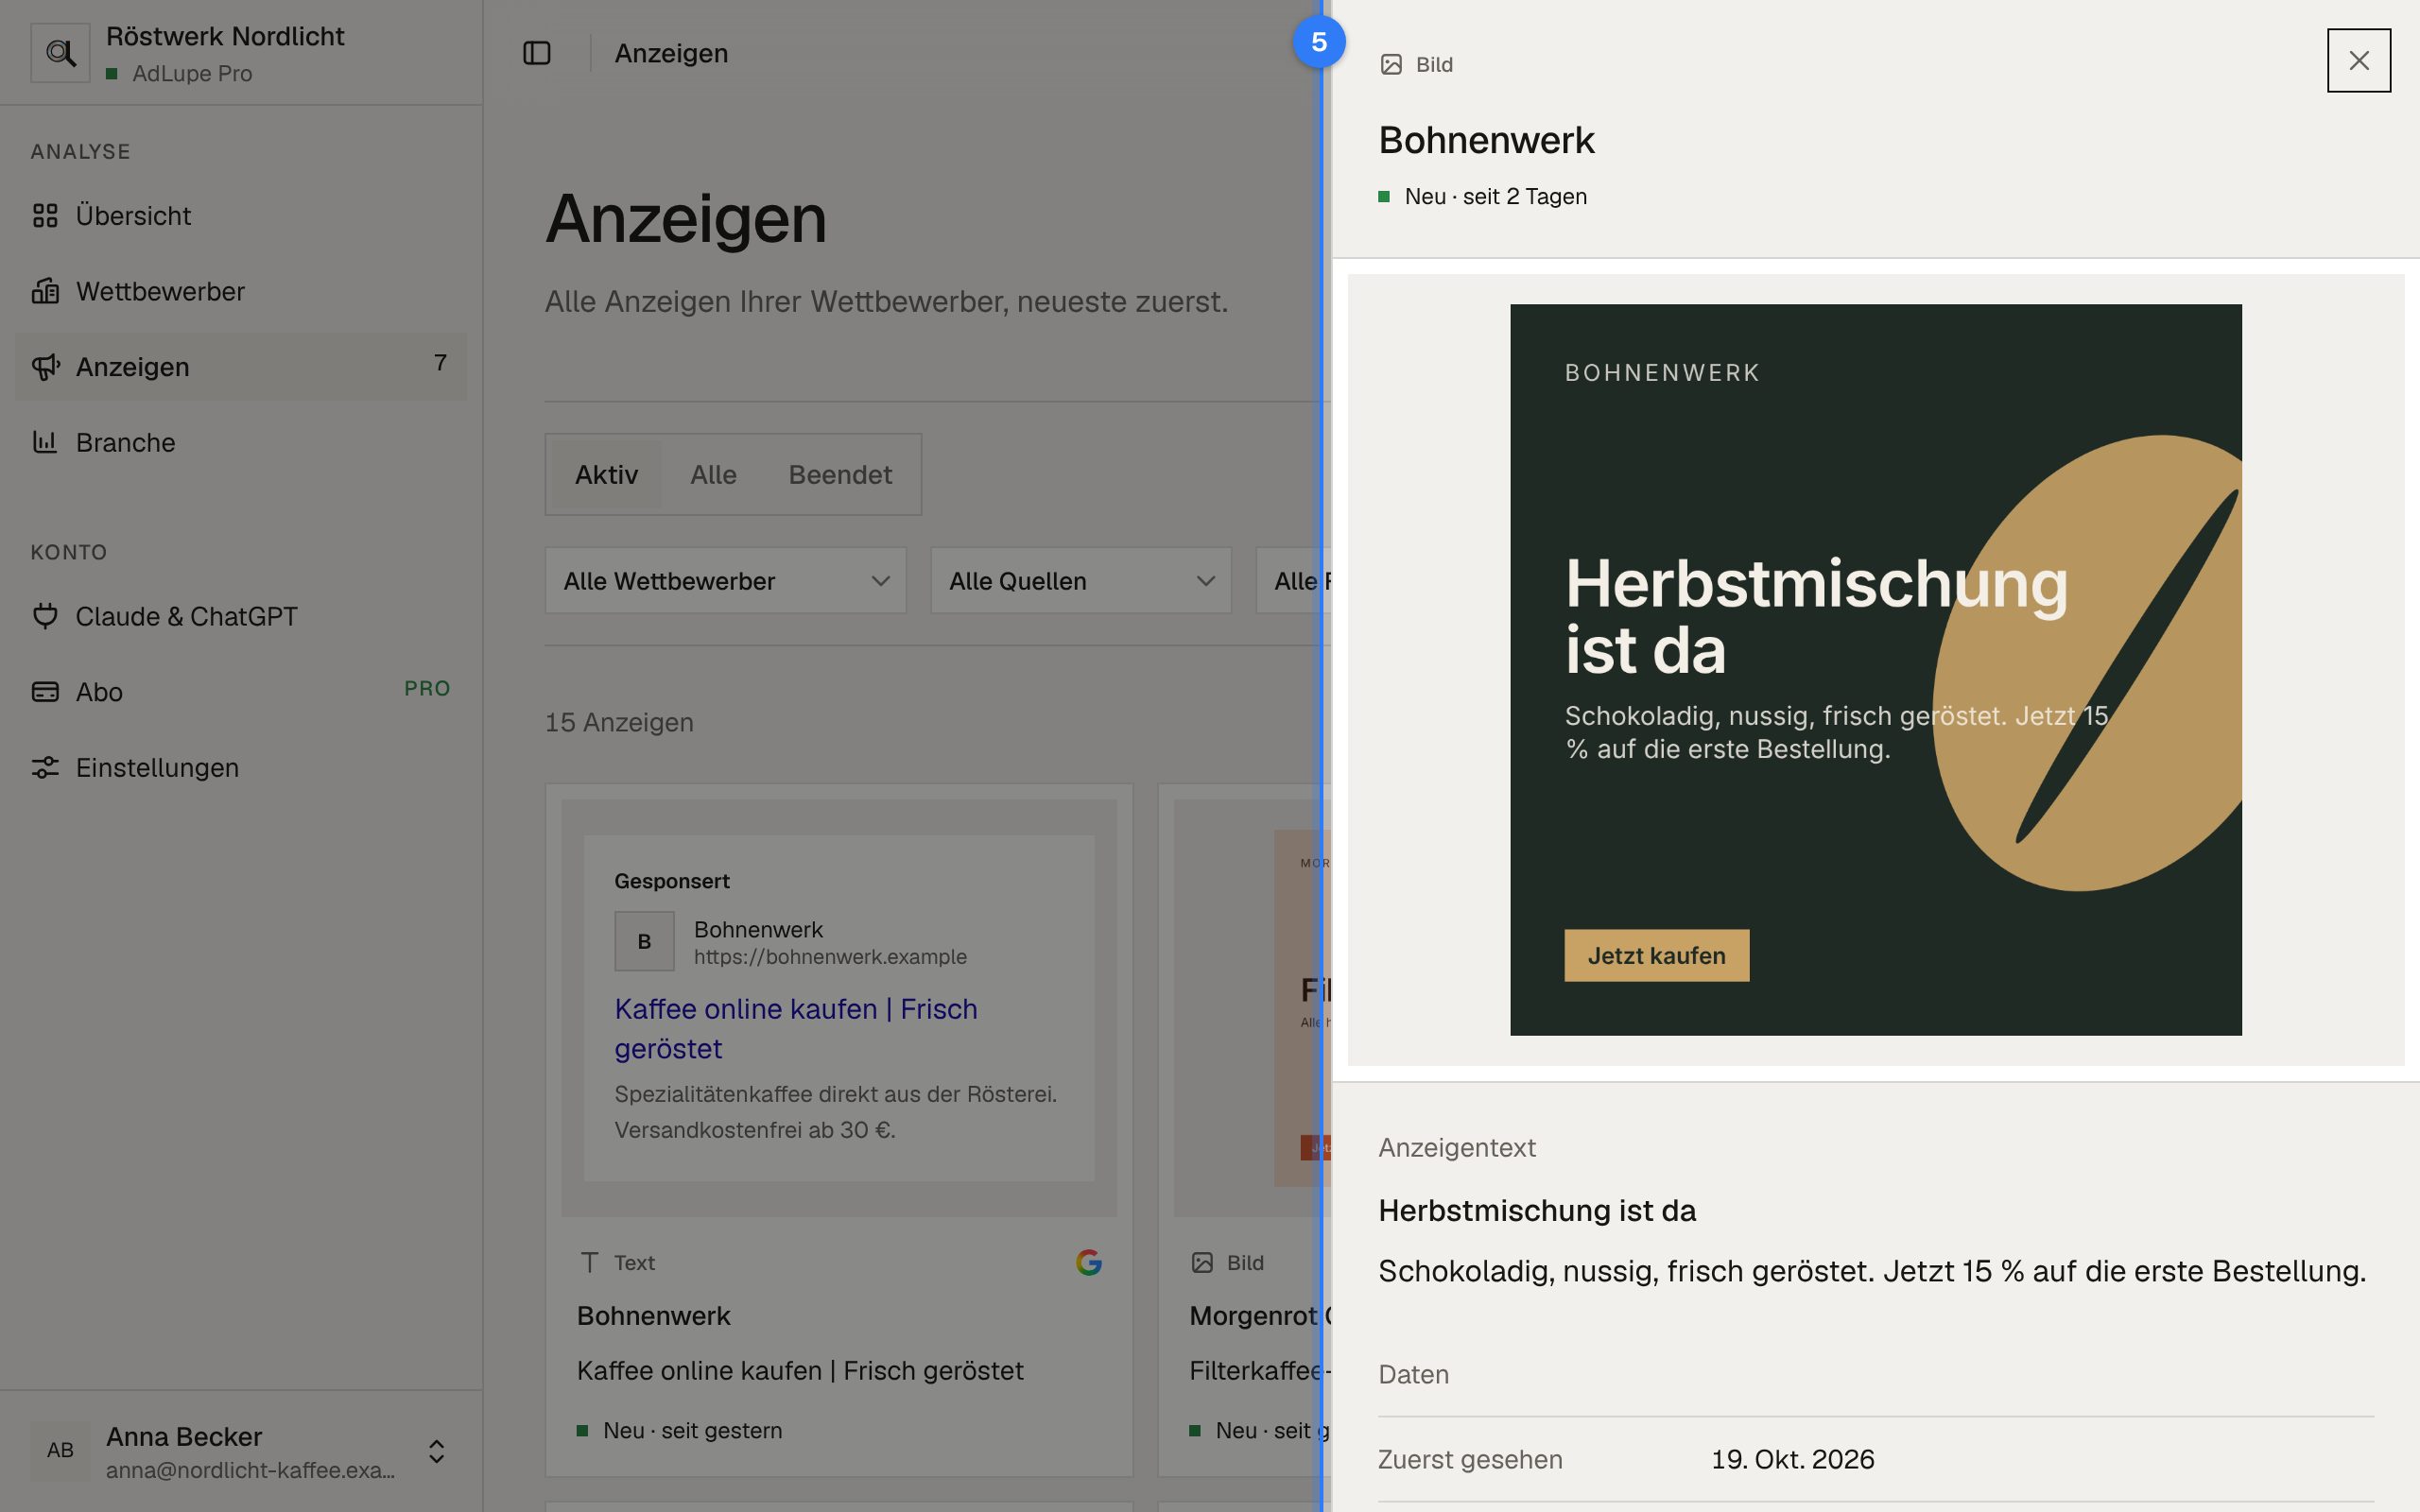This screenshot has width=2420, height=1512.
Task: Click the Übersicht grid icon
Action: click(45, 216)
